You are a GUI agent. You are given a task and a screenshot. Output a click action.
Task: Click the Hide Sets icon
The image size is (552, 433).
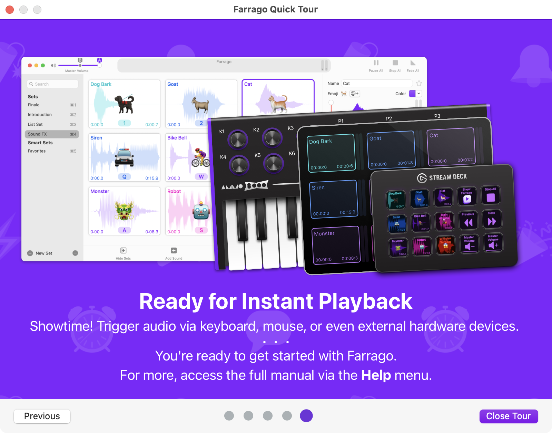123,250
